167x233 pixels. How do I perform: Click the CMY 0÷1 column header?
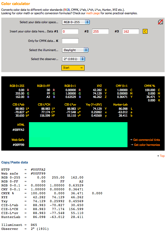pos(122,86)
